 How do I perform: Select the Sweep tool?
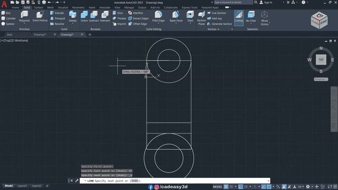pyautogui.click(x=73, y=16)
